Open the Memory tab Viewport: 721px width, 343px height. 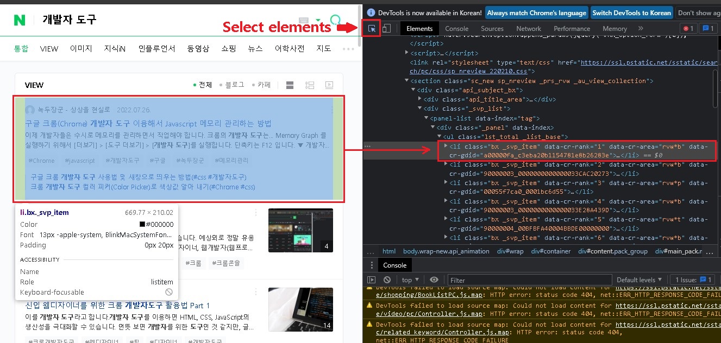point(615,29)
